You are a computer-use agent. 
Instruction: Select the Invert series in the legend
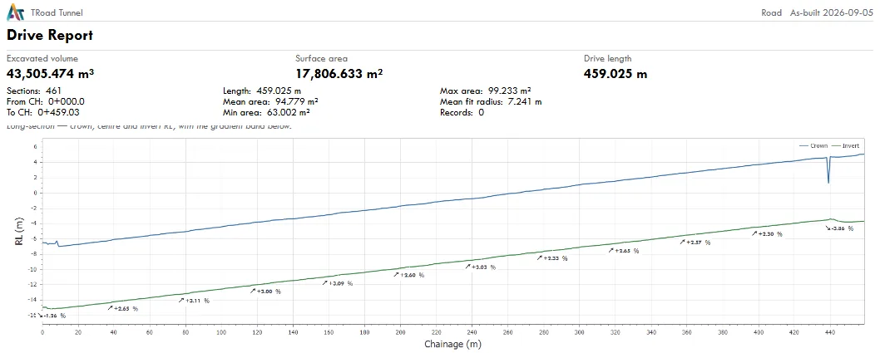coord(845,145)
